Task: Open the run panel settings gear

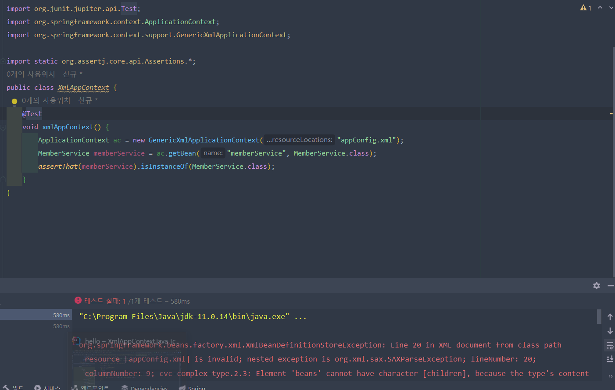Action: click(x=597, y=286)
